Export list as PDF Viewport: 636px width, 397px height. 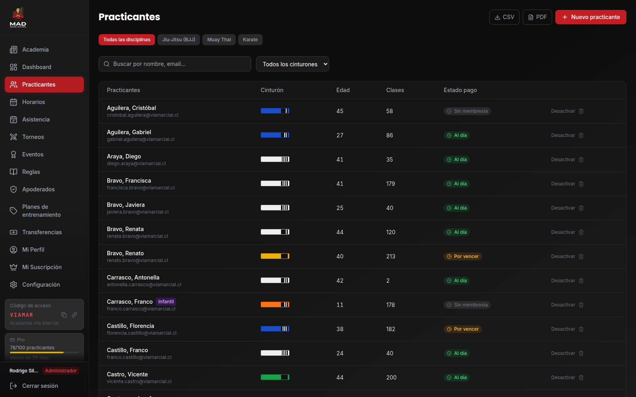click(x=537, y=17)
